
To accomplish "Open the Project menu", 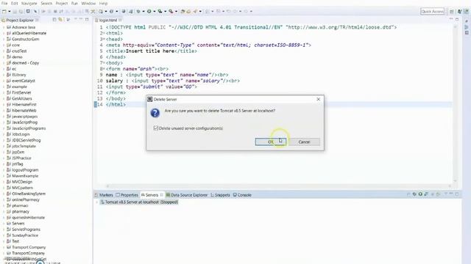I will (62, 3).
